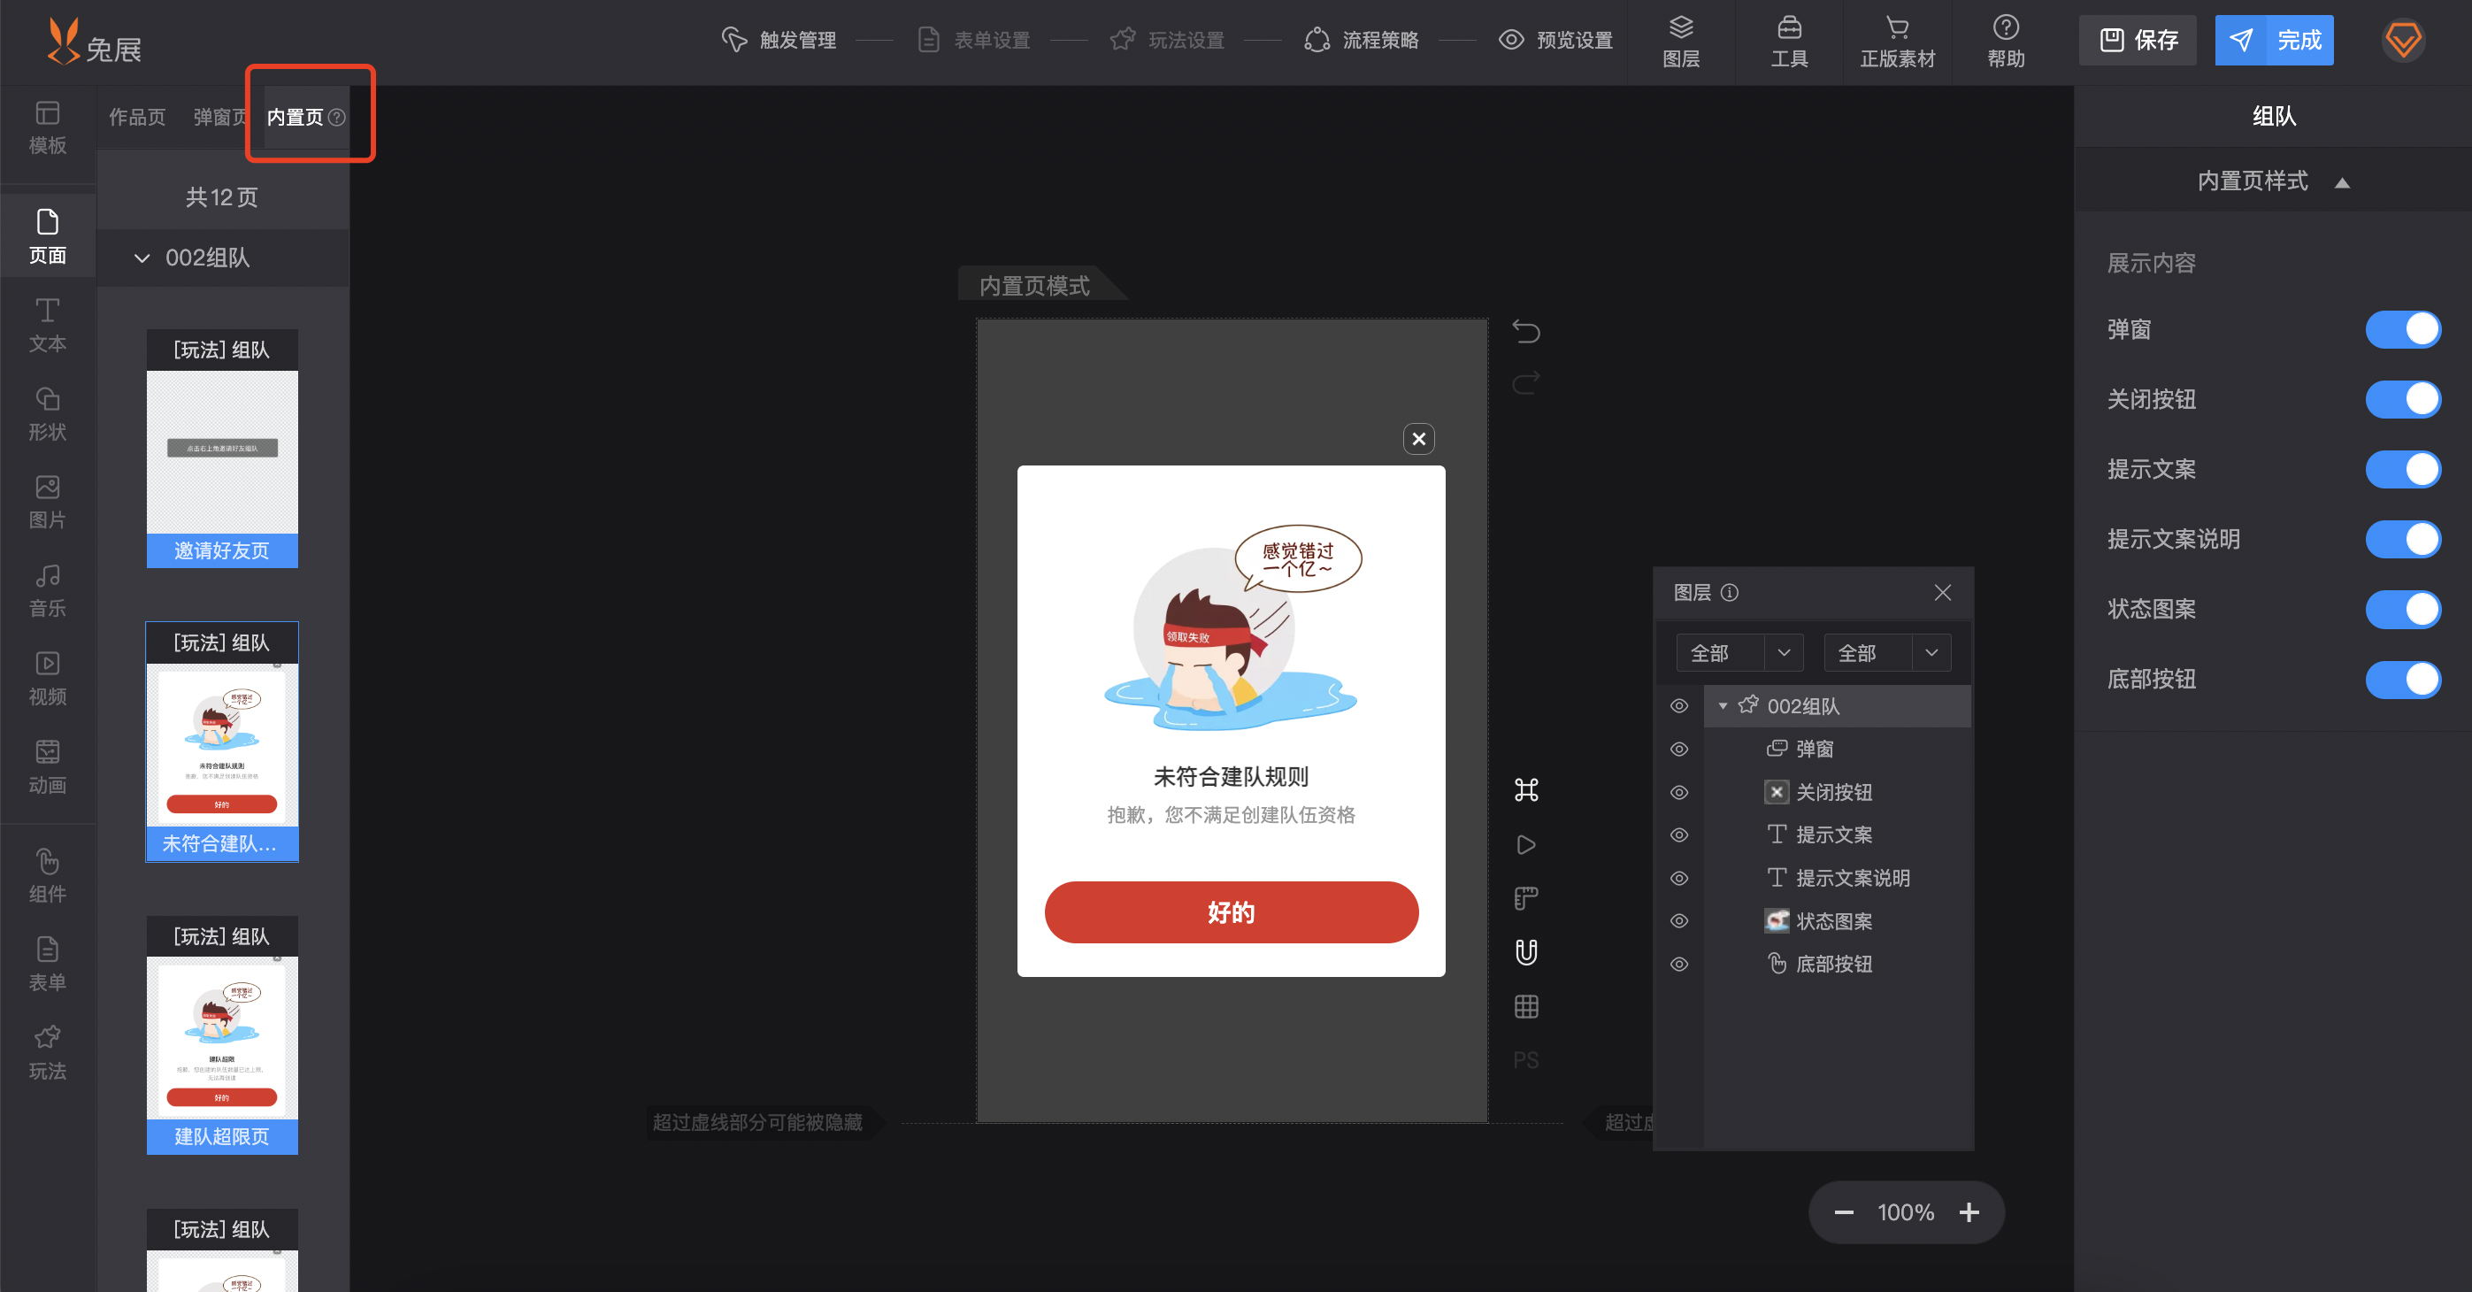Switch to the 内置页 tab
The image size is (2472, 1292).
[x=295, y=117]
